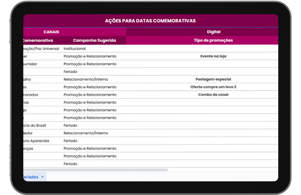Click the CANAIS header cell
Image resolution: width=301 pixels, height=195 pixels.
click(x=51, y=32)
